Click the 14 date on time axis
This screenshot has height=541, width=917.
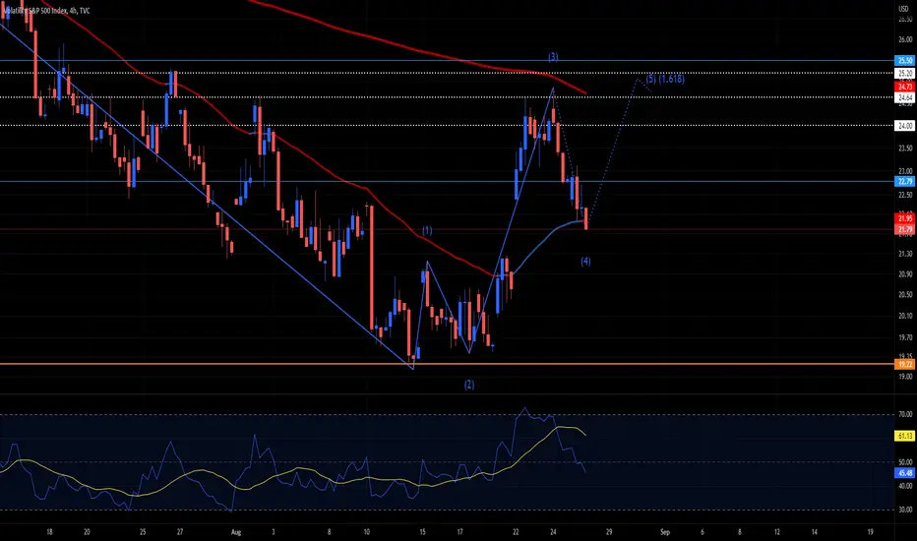pyautogui.click(x=814, y=532)
